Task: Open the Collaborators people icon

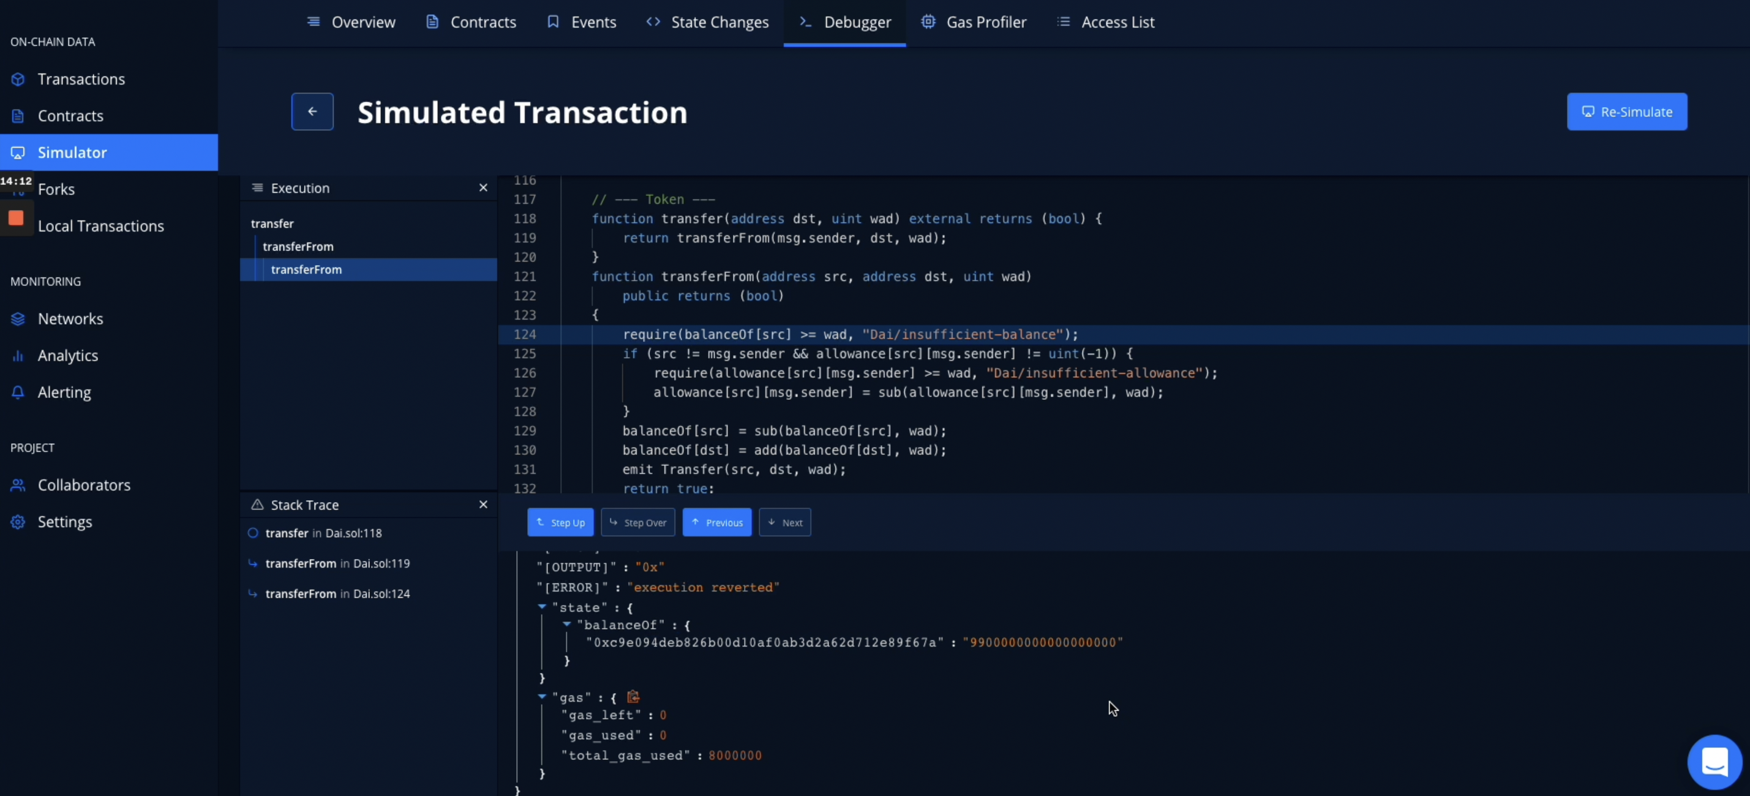Action: (x=18, y=485)
